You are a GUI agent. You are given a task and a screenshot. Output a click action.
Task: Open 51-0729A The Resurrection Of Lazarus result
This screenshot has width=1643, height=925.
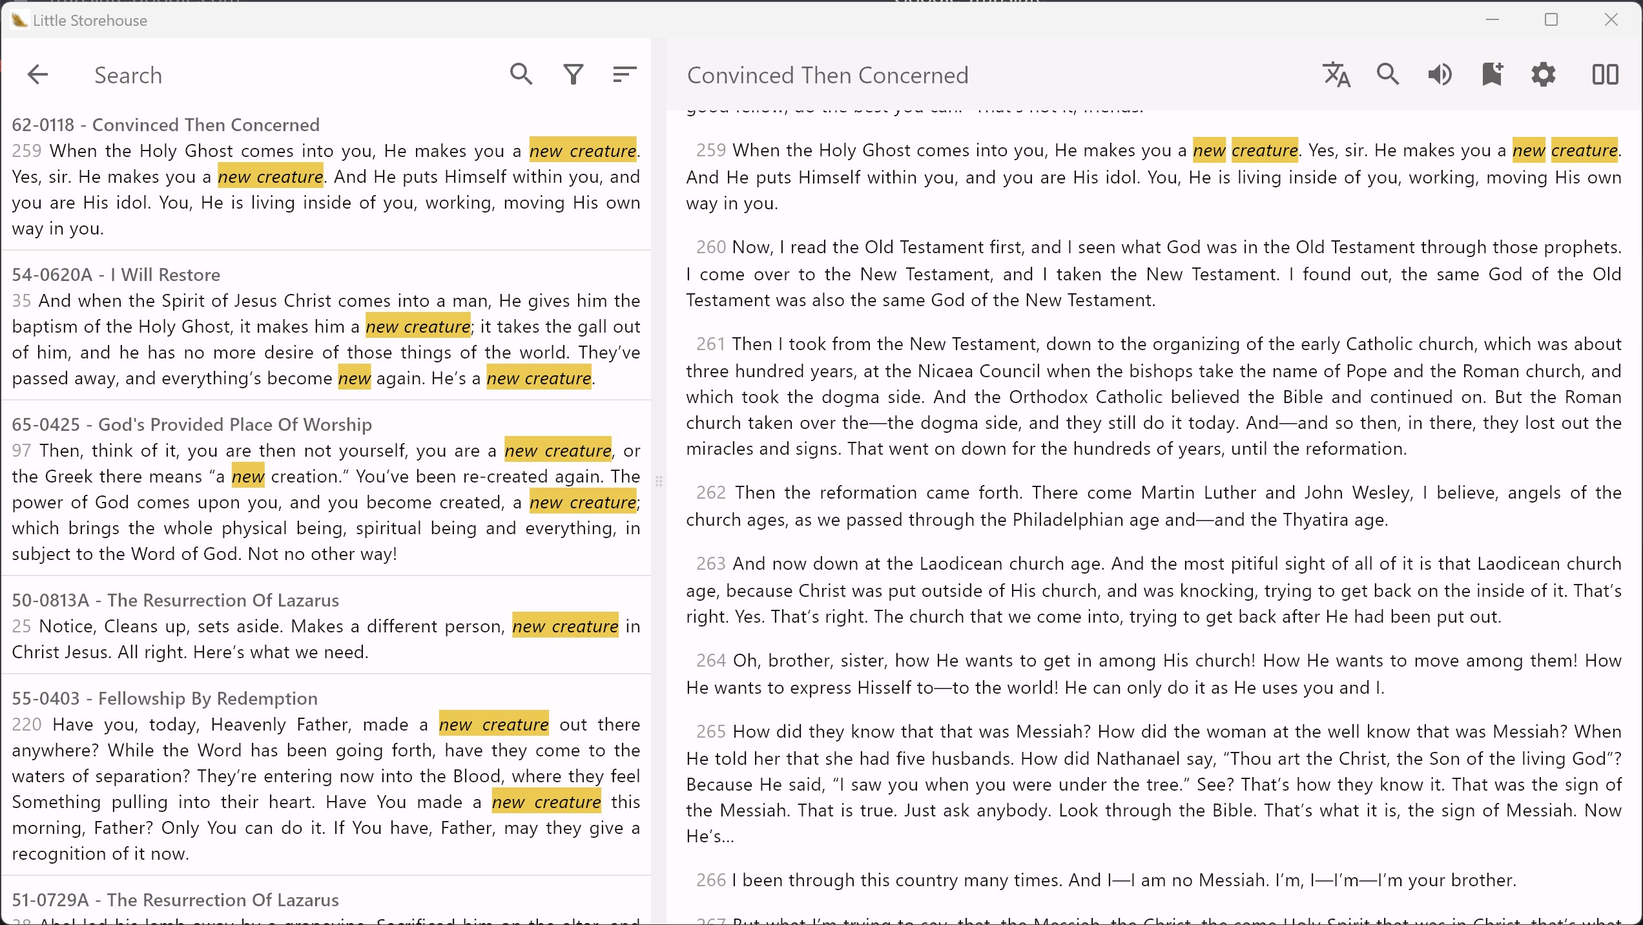click(175, 900)
